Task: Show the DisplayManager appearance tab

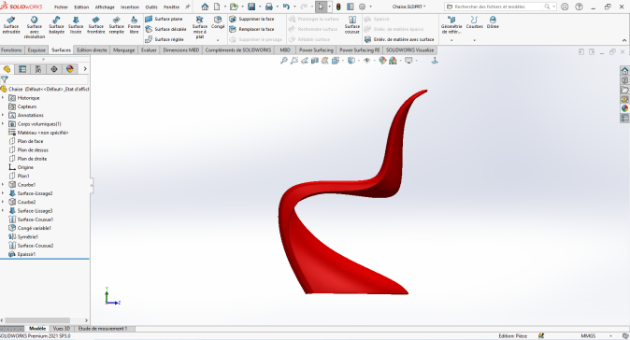Action: (x=70, y=69)
